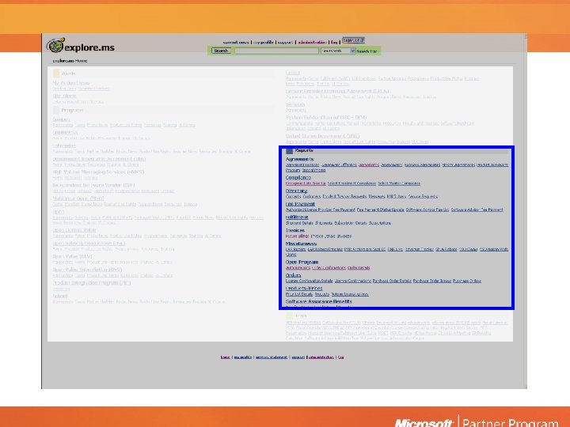
Task: Open Product Transfer Requests report
Action: (x=344, y=196)
